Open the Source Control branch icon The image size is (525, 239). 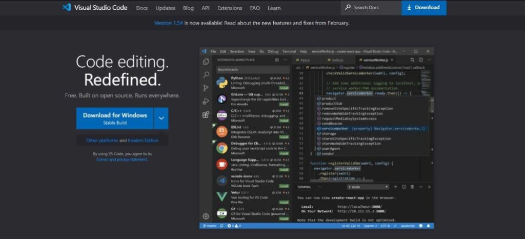206,88
